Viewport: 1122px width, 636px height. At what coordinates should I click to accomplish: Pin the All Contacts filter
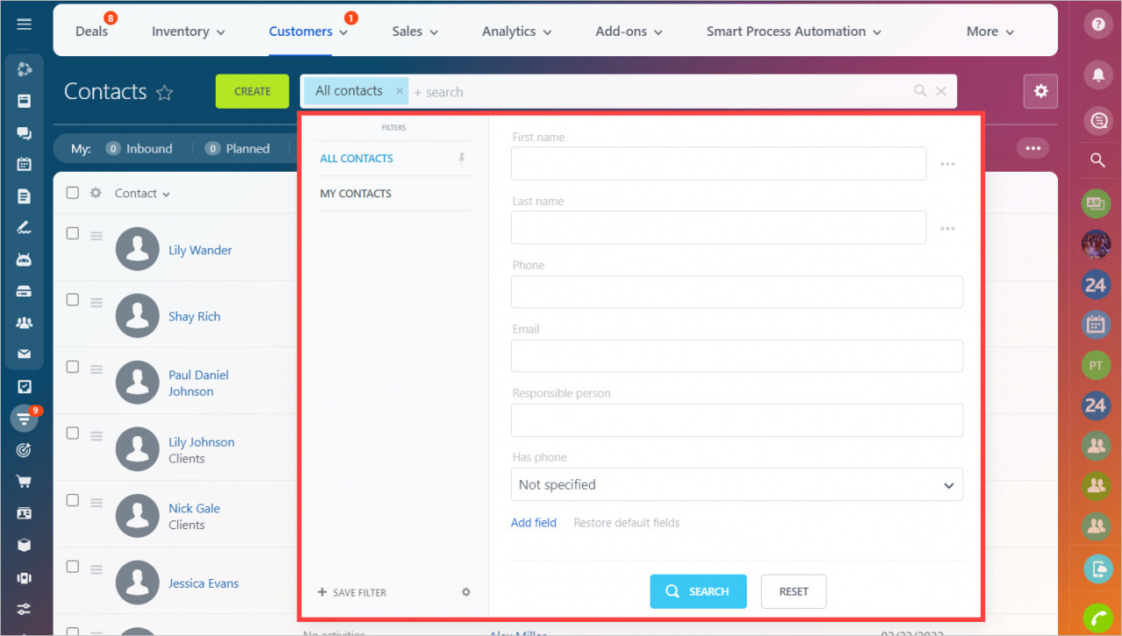coord(461,158)
